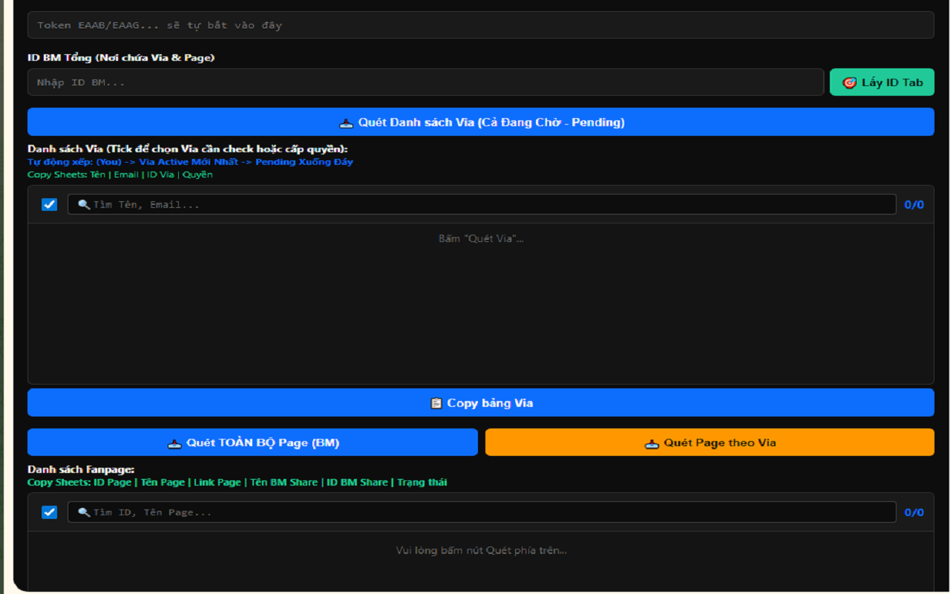
Task: Click 'Copy Sheets: Tên | Email | ID Via | Quyền' text
Action: (120, 174)
